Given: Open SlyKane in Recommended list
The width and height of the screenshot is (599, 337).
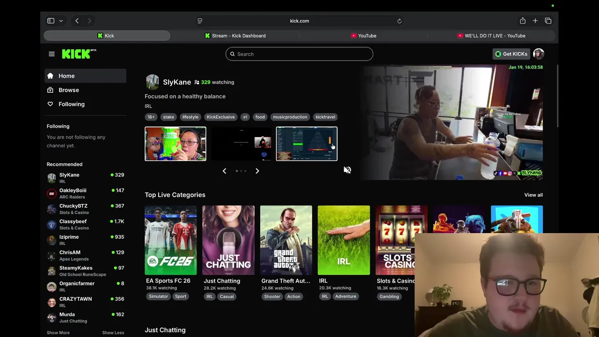Looking at the screenshot, I should (85, 178).
